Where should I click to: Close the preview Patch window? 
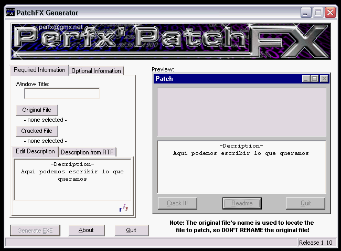(324, 79)
